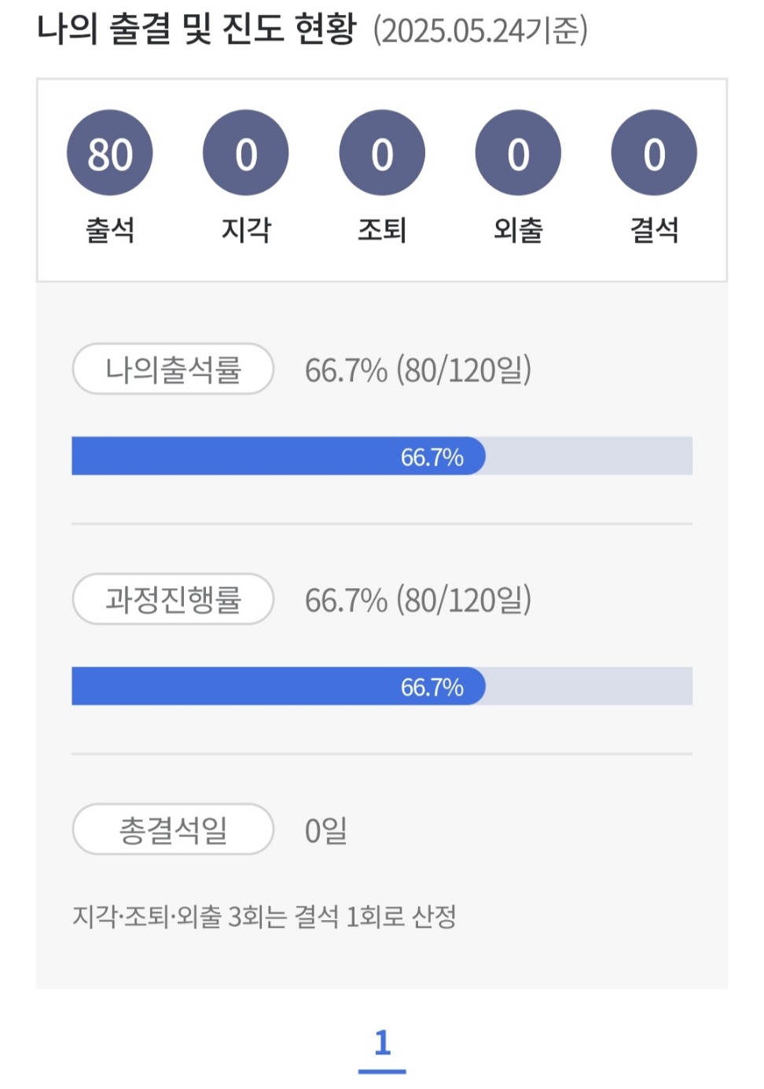Viewport: 764px width, 1089px height.
Task: Click the attendance rate progress bar
Action: click(380, 456)
